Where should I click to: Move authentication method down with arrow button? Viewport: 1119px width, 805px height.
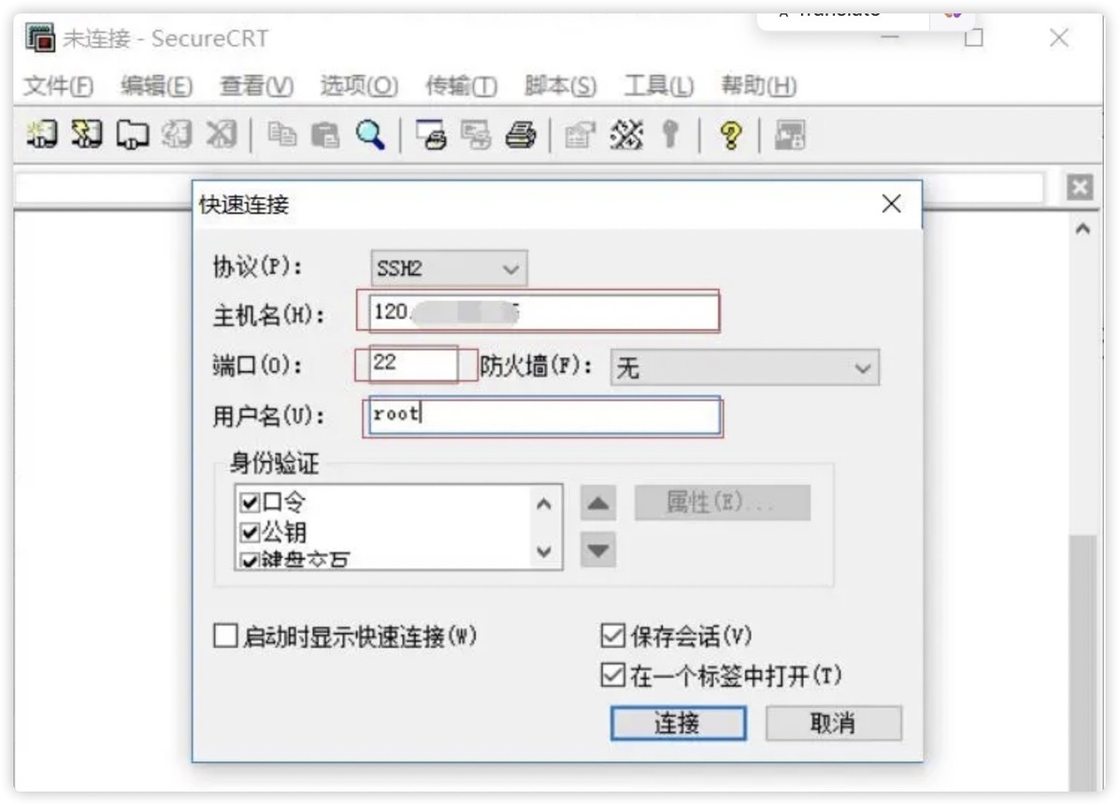[598, 550]
